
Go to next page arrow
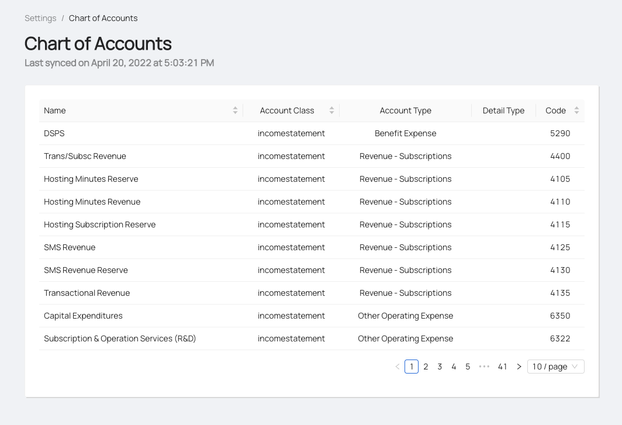click(x=519, y=367)
